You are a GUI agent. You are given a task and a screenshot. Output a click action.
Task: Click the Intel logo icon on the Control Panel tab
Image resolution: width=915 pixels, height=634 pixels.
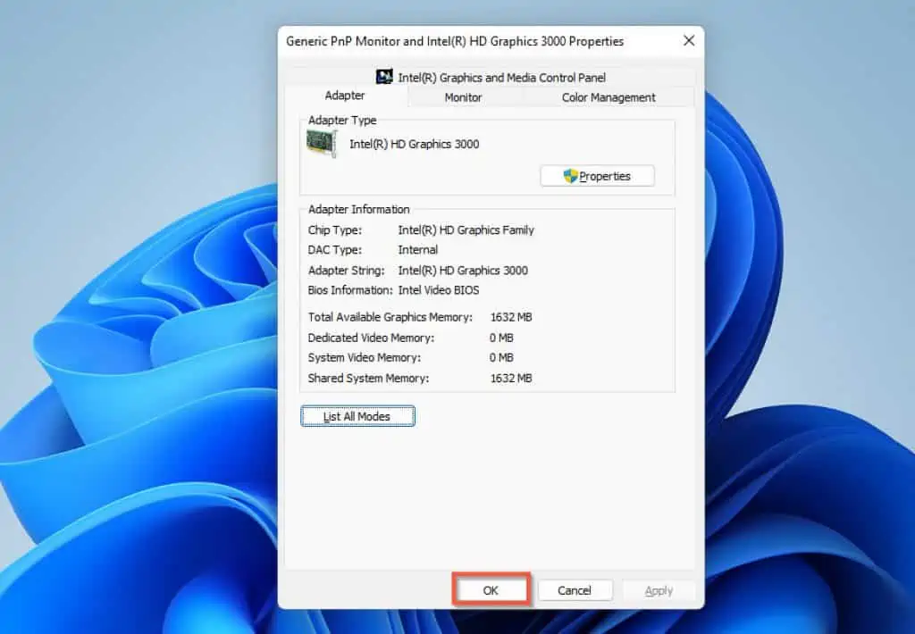pyautogui.click(x=384, y=77)
